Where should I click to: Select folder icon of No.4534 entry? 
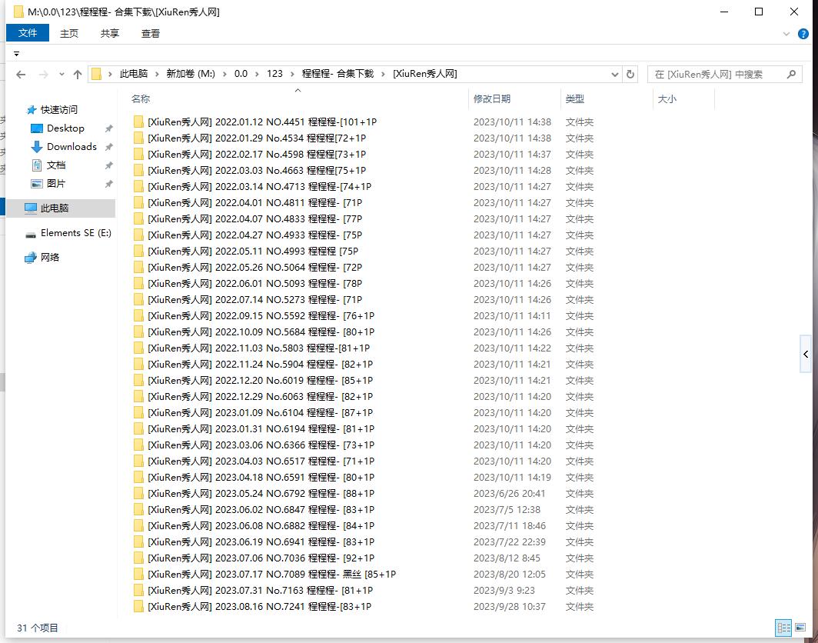click(x=138, y=138)
